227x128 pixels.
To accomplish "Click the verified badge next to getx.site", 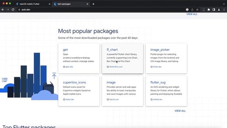I will [x=64, y=67].
